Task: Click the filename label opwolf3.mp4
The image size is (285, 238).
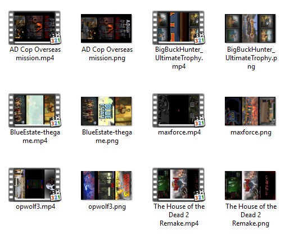Action: click(x=35, y=206)
